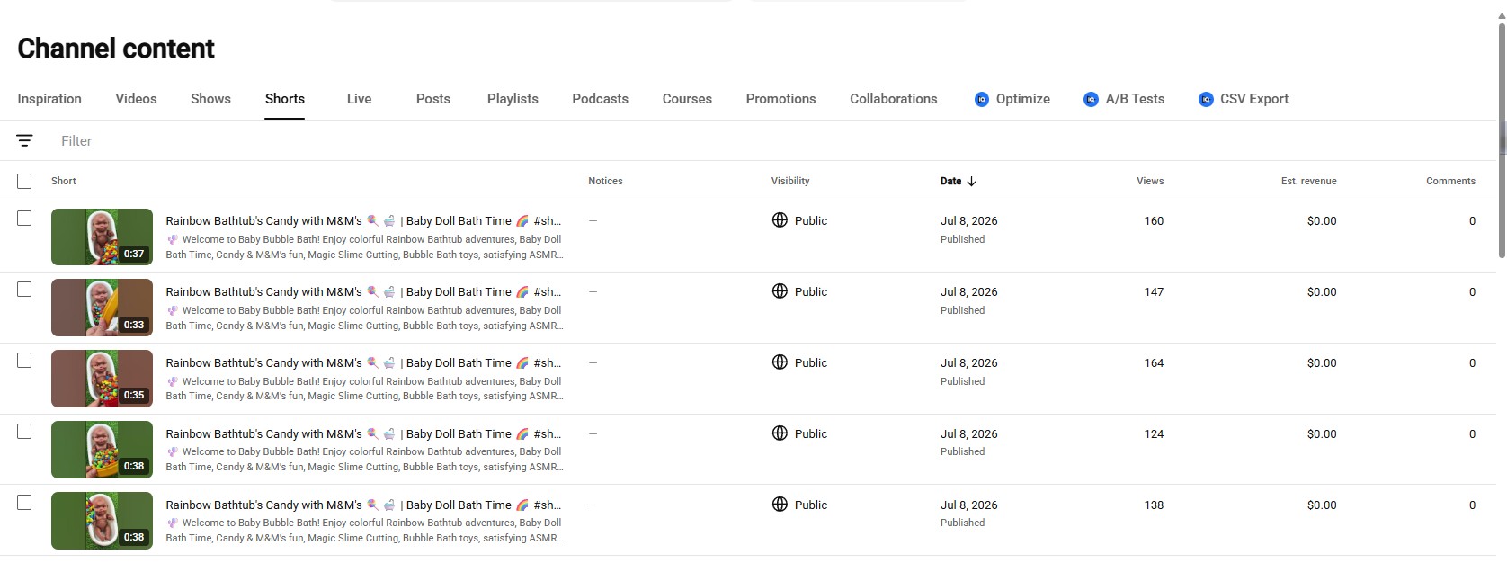Click the Optimize button label

[1023, 99]
